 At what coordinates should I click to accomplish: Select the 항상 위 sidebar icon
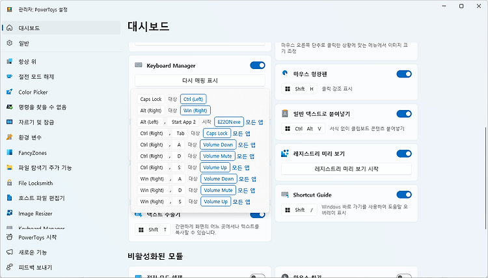click(x=10, y=61)
